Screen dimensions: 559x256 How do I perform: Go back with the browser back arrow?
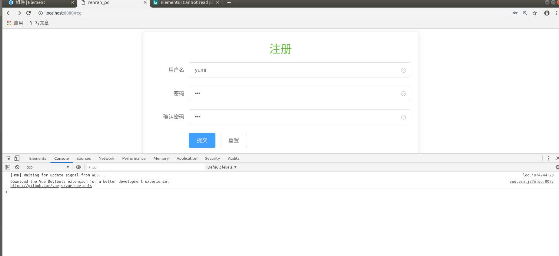click(9, 13)
